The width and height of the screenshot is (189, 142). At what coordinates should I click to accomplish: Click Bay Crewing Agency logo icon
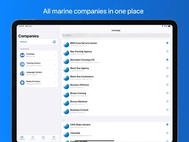click(66, 53)
